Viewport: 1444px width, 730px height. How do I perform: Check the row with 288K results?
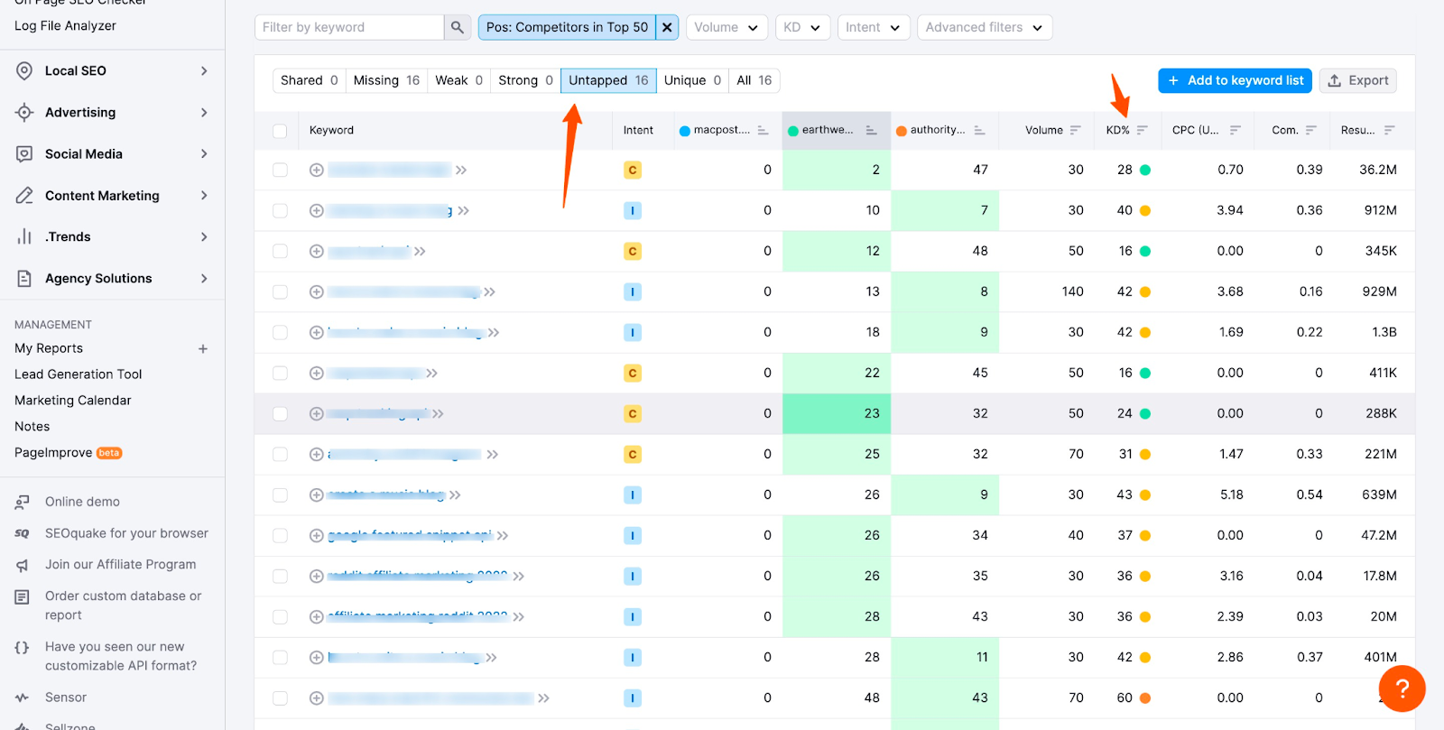tap(280, 413)
